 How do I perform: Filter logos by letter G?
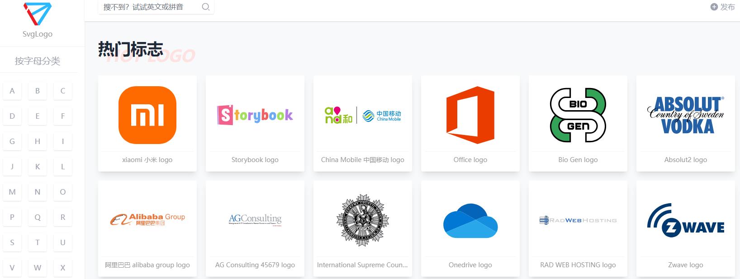(x=12, y=141)
